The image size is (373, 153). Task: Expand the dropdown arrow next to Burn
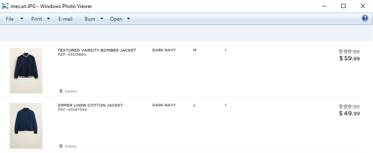point(102,19)
